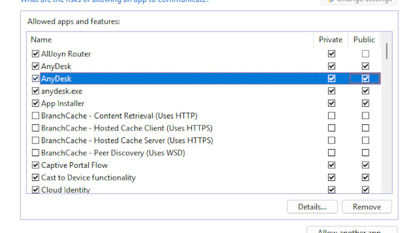Enable BranchCache Peer Discovery name checkbox
420x233 pixels.
pos(35,153)
